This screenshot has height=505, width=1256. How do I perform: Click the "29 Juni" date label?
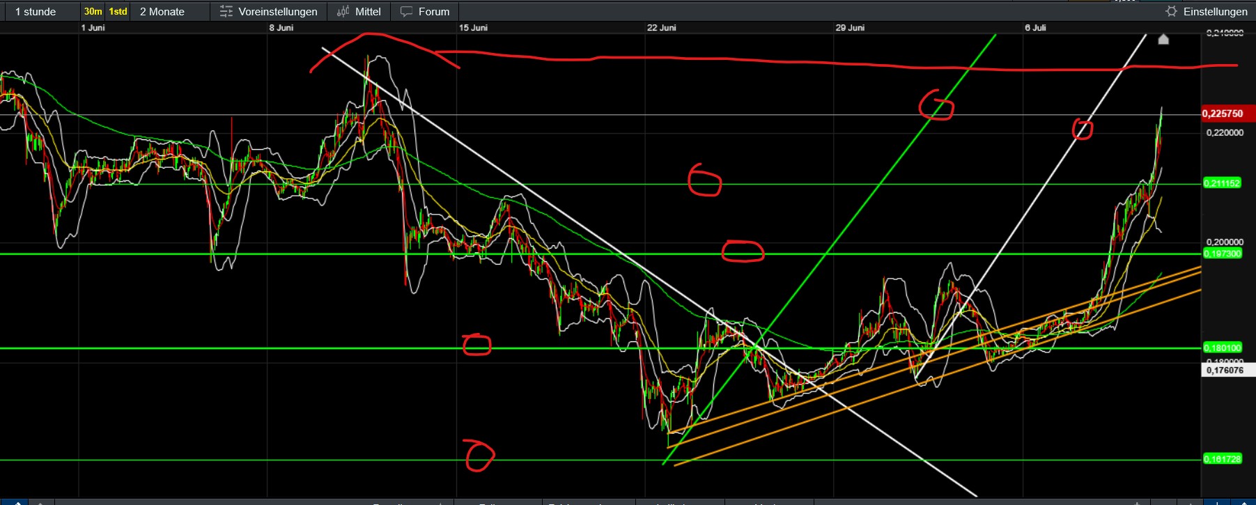pos(850,28)
